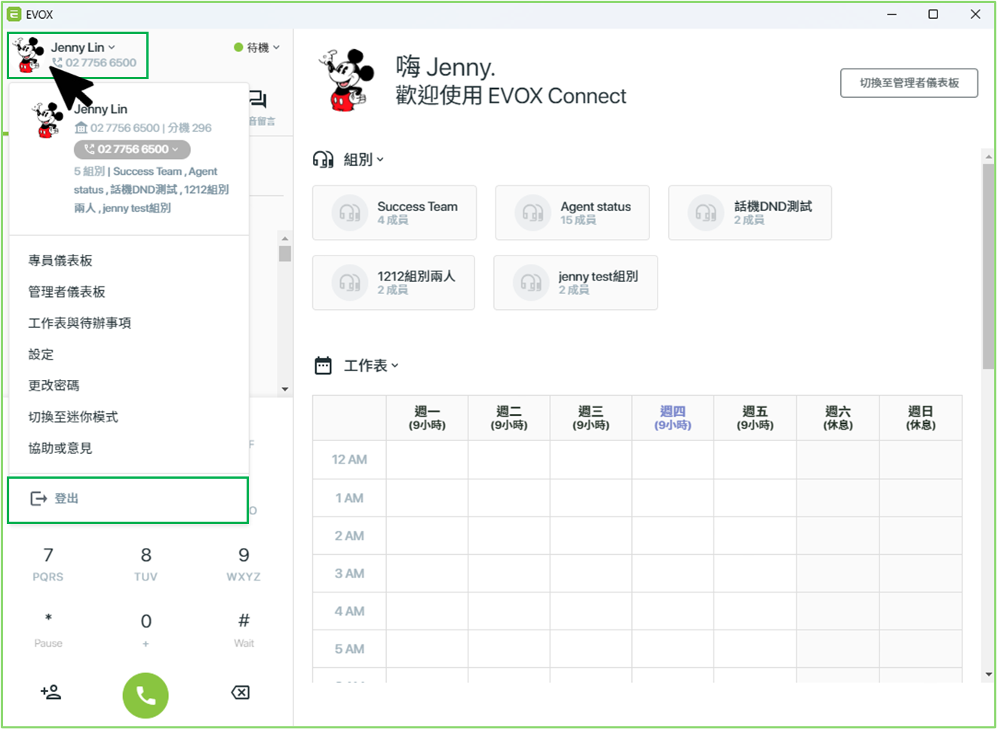Expand the 工作表 section chevron
The width and height of the screenshot is (997, 729).
click(x=395, y=366)
